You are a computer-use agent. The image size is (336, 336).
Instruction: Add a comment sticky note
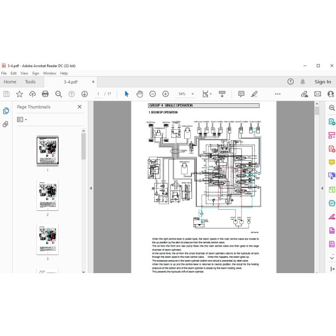coord(241,94)
